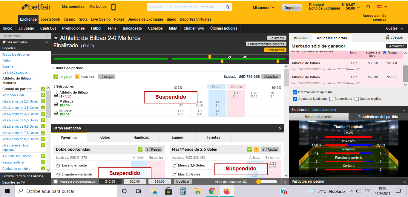Viewport: 408px width, 197px height.
Task: Click the Windows taskbar search box
Action: tap(66, 191)
